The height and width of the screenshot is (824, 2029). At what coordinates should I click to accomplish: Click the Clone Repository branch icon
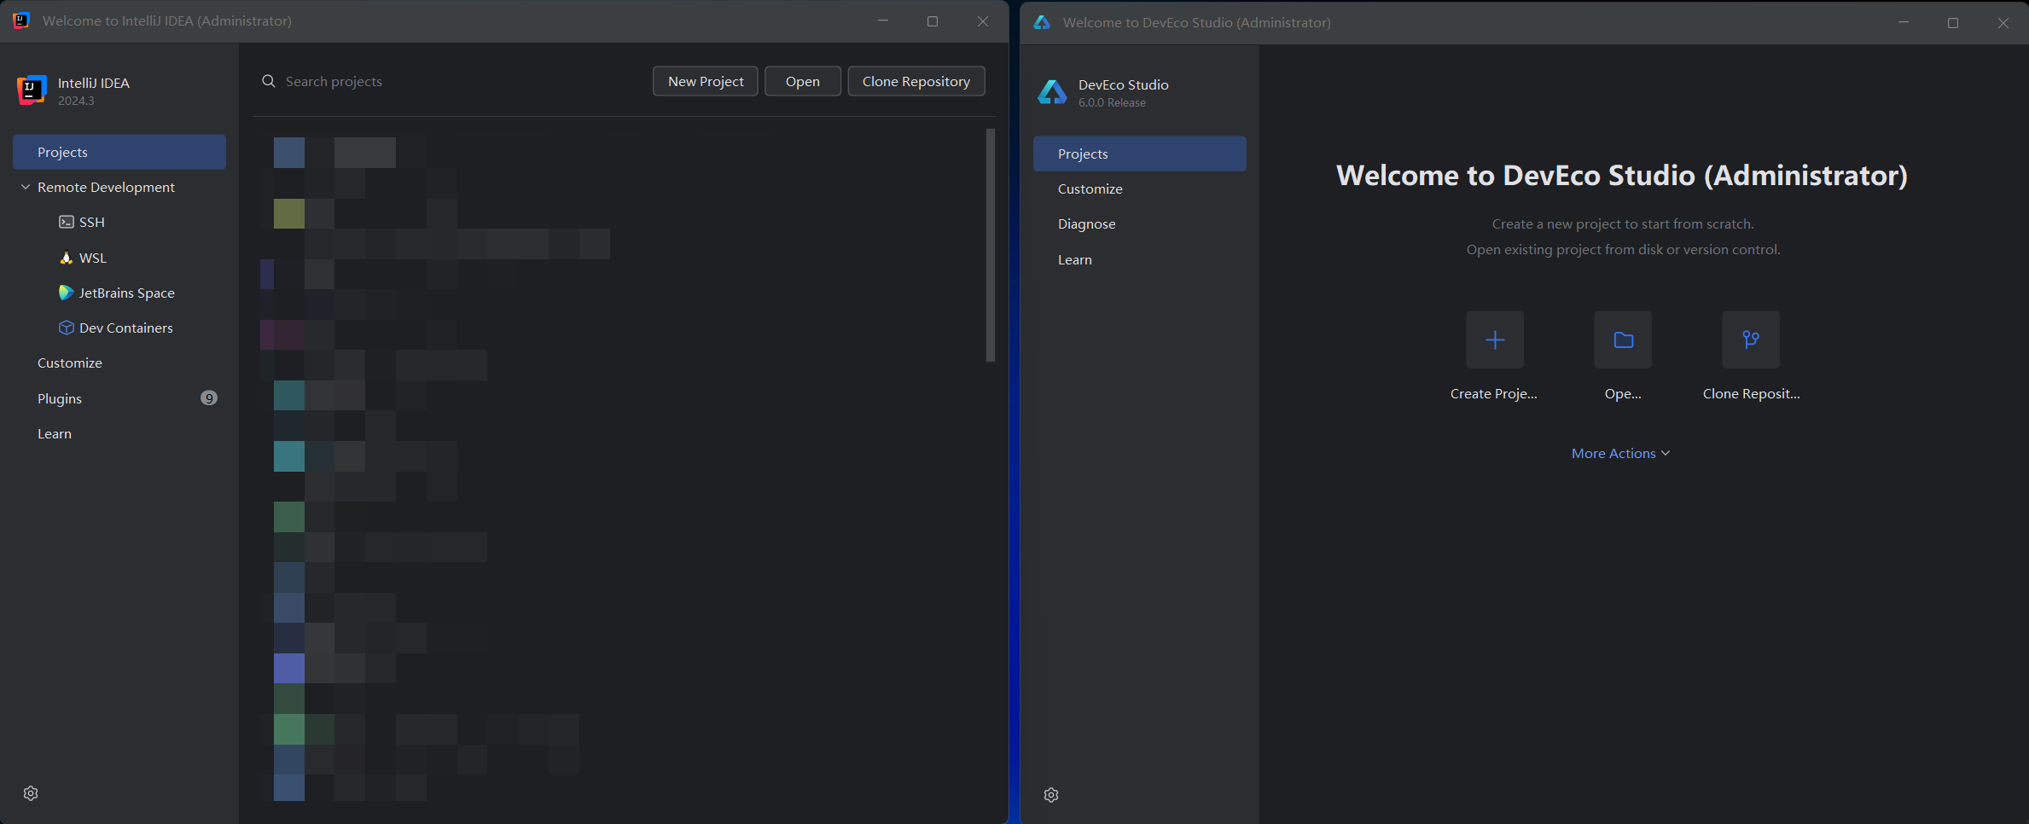tap(1751, 339)
